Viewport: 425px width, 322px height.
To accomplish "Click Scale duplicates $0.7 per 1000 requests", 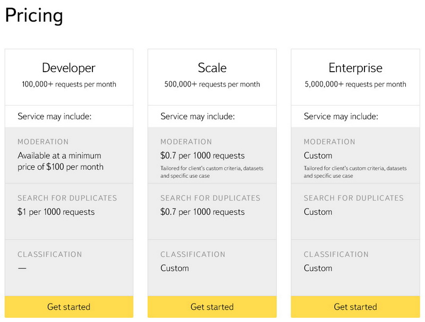I will (x=202, y=212).
